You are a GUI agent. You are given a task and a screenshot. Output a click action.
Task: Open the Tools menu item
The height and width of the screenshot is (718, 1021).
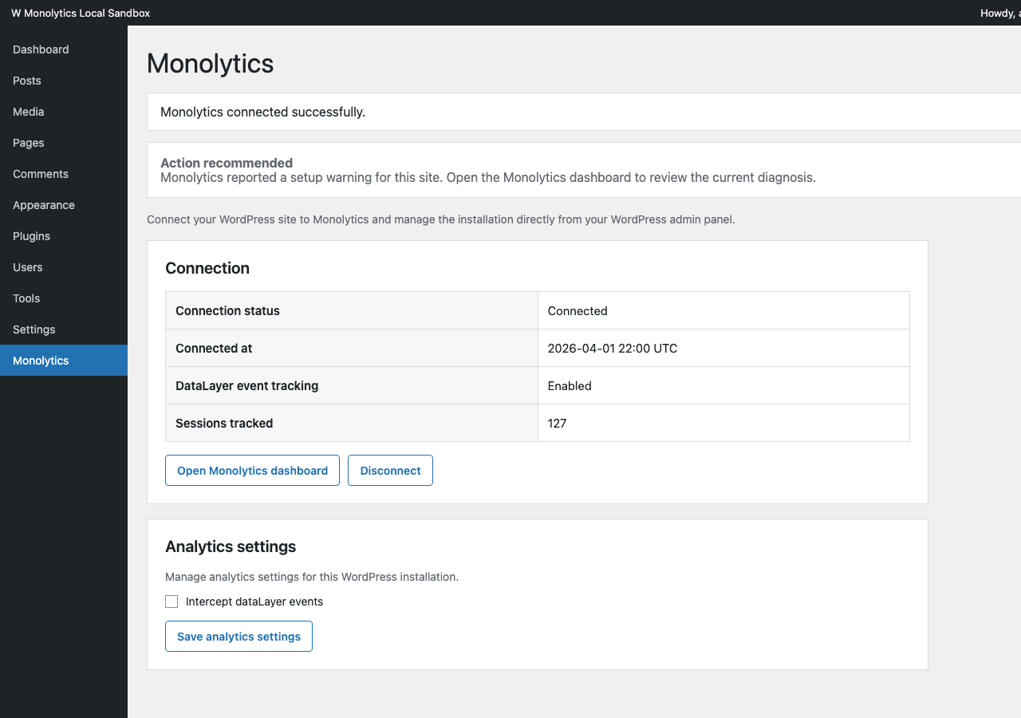26,298
